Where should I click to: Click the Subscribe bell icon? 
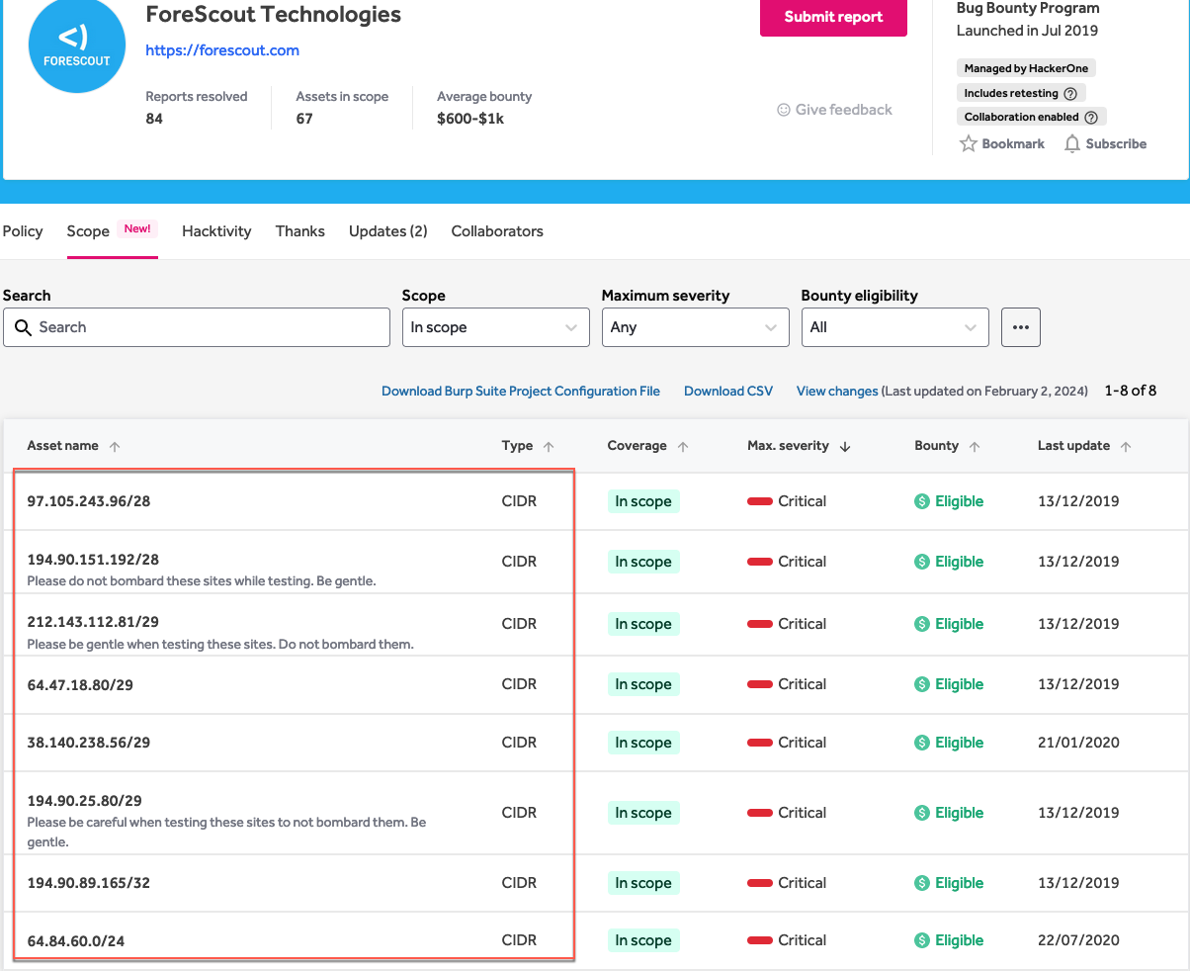point(1072,144)
